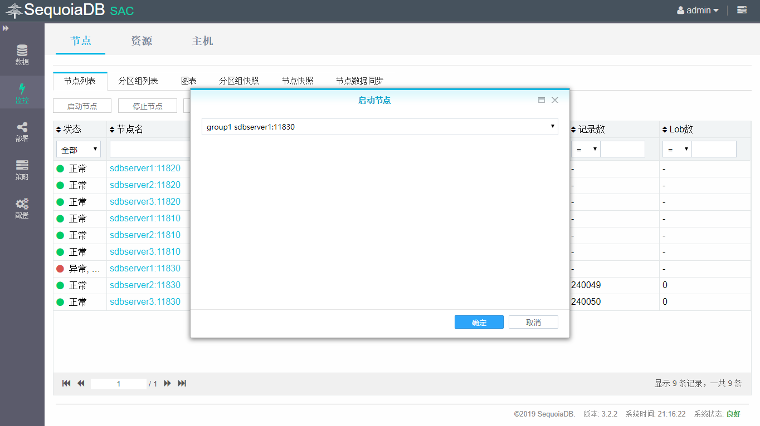The image size is (760, 426).
Task: Open the Lob数 operator dropdown
Action: coord(677,149)
